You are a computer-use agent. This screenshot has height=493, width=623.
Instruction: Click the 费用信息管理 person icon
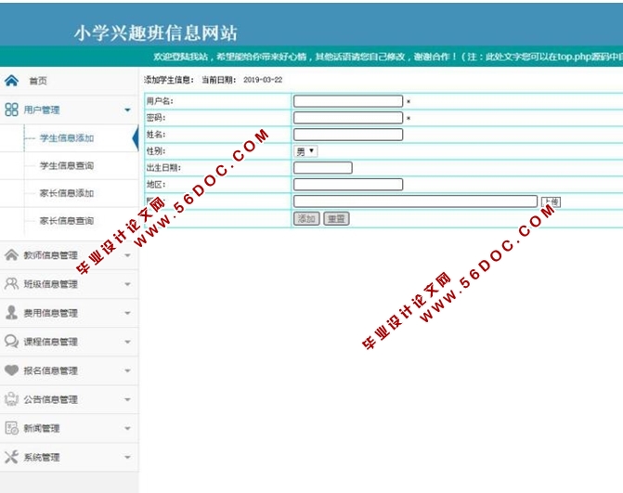11,313
